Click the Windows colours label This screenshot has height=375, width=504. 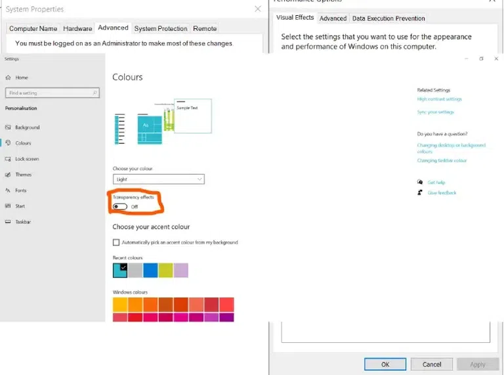[130, 292]
